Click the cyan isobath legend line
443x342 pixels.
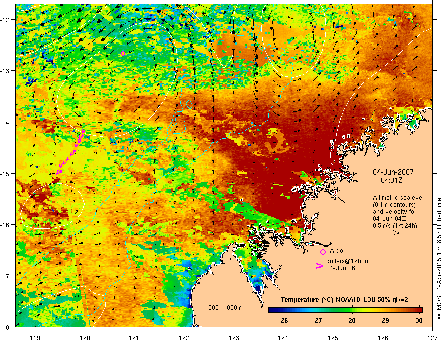click(218, 313)
